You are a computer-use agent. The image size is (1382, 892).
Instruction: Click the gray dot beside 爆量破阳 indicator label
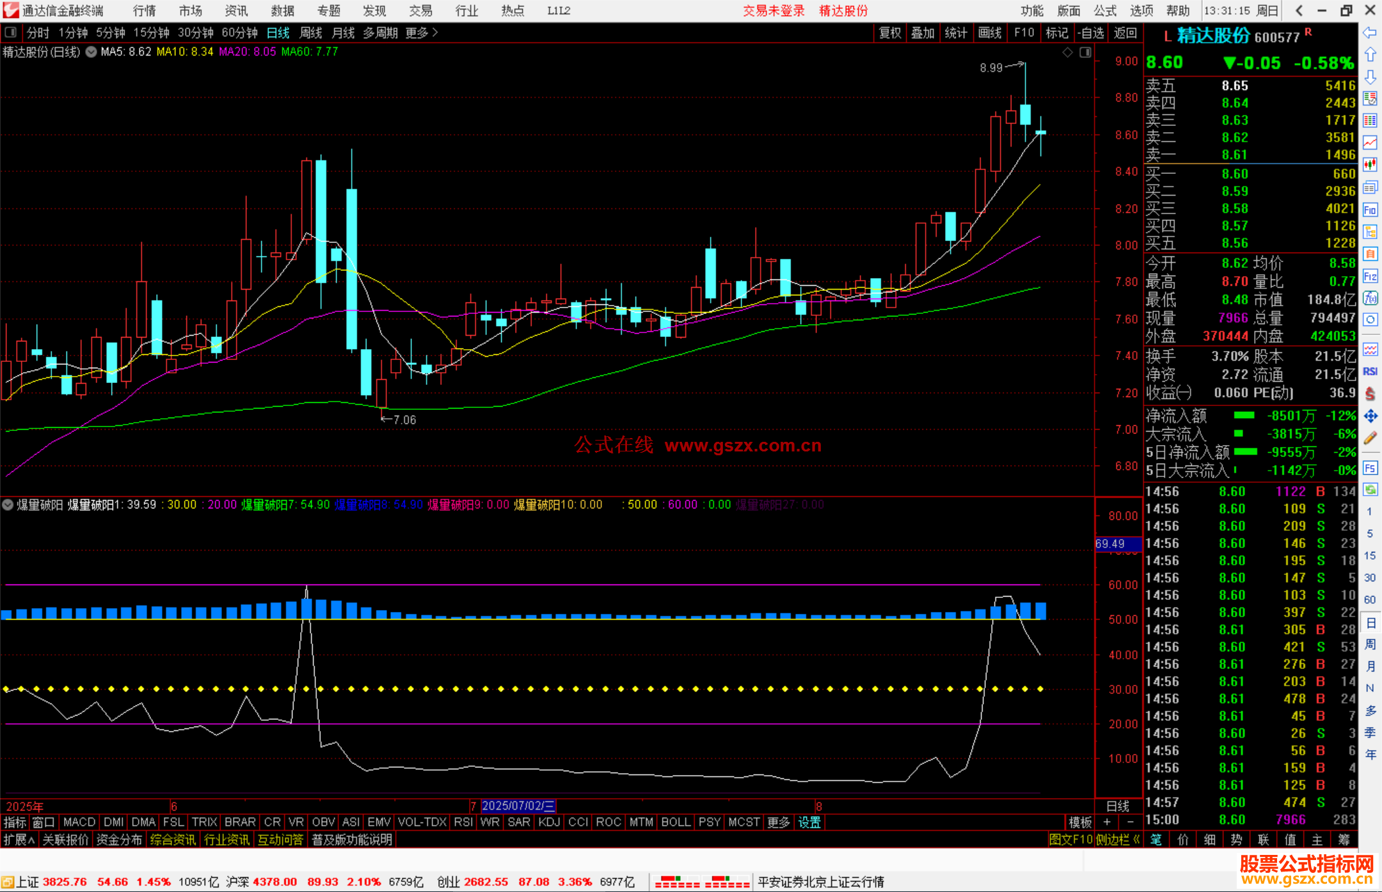[x=8, y=505]
